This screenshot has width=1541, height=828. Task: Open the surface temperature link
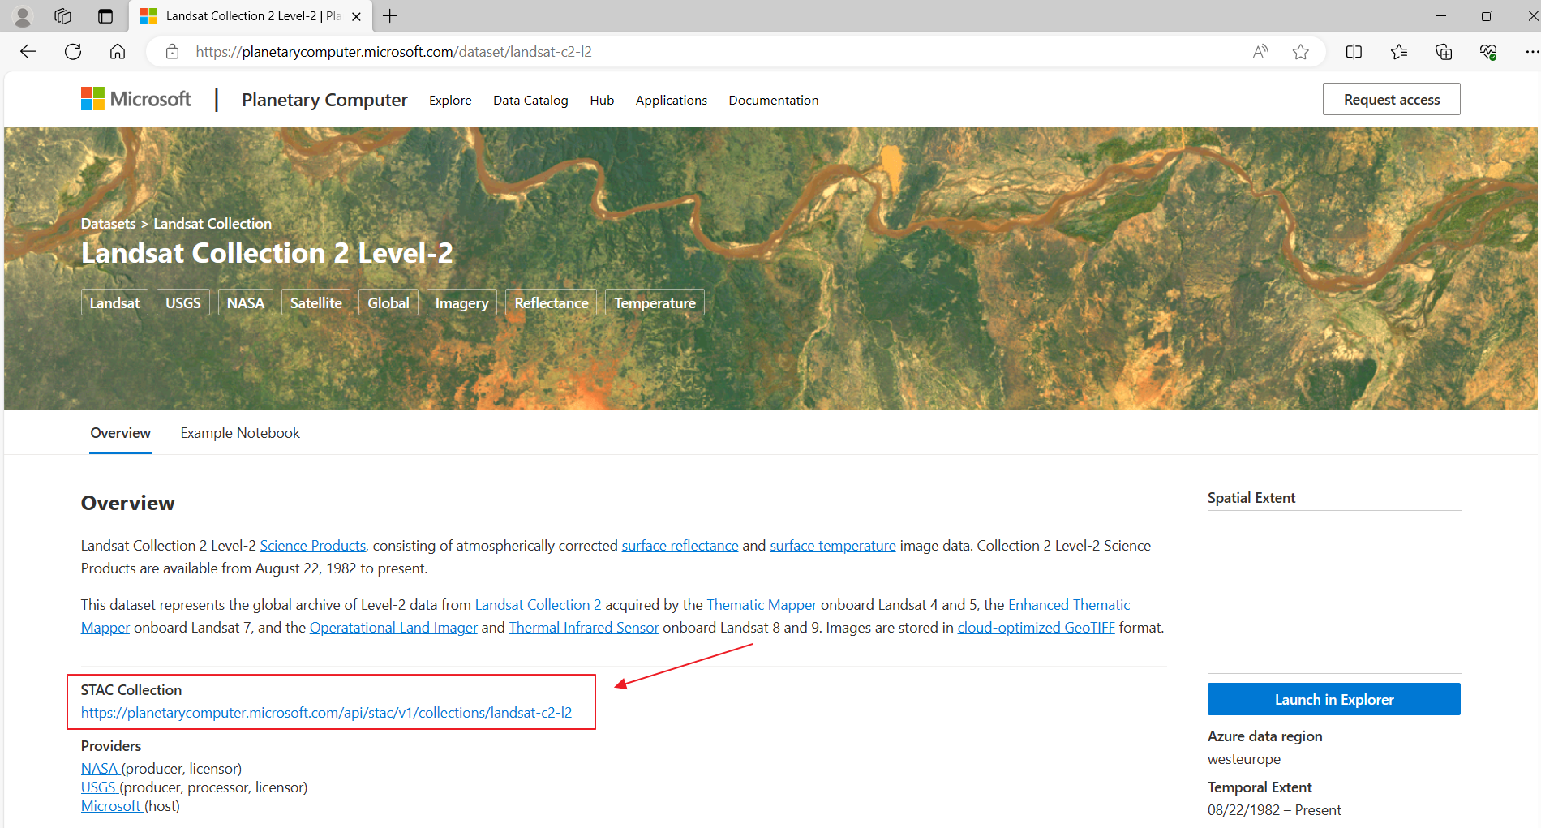tap(833, 546)
